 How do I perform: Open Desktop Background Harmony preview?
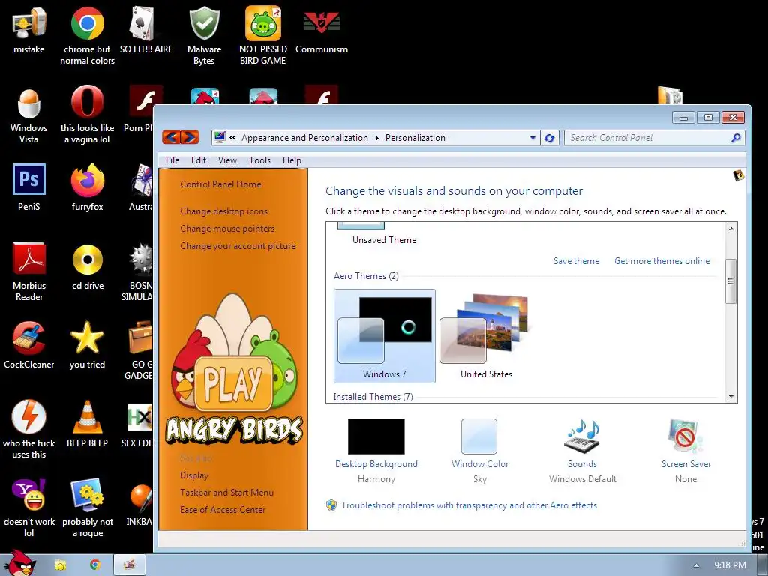click(x=376, y=436)
